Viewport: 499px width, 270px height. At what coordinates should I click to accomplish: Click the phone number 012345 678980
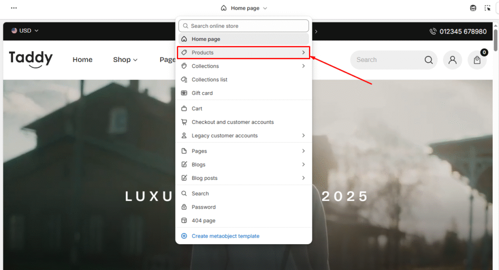coord(462,31)
